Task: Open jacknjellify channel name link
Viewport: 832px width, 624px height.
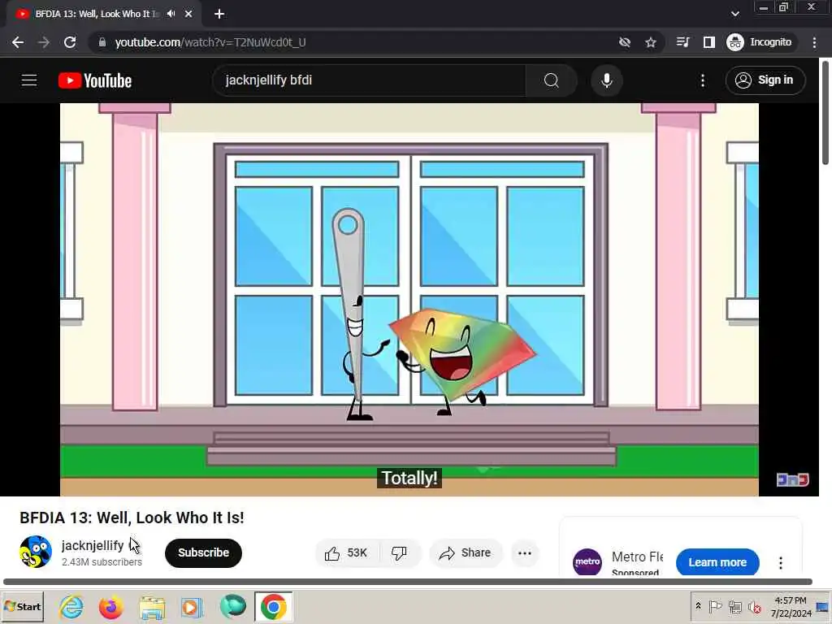Action: click(93, 545)
